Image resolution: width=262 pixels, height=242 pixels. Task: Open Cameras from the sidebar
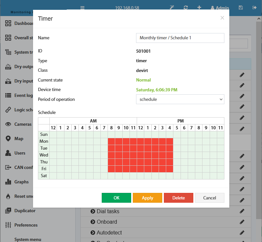click(x=18, y=124)
